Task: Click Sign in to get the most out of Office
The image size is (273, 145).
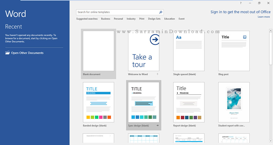Action: click(x=241, y=12)
